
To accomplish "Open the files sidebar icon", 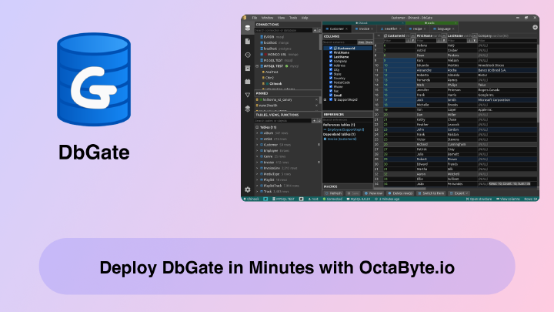I will click(x=248, y=42).
